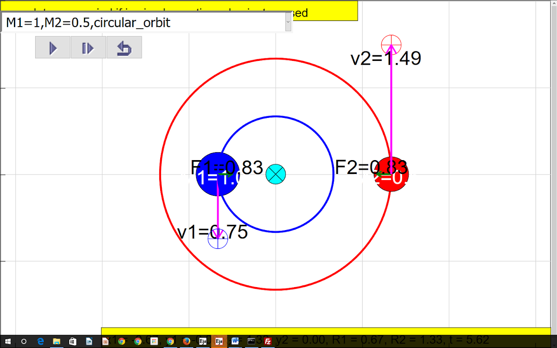Start the simulation with the play button
Screen dimensions: 557x348
tap(53, 47)
